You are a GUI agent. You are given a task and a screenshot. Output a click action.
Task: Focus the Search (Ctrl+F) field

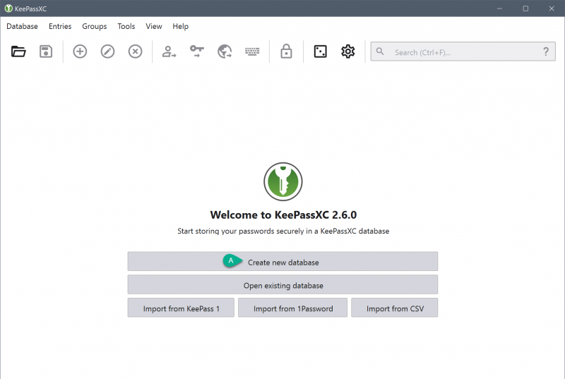coord(463,52)
